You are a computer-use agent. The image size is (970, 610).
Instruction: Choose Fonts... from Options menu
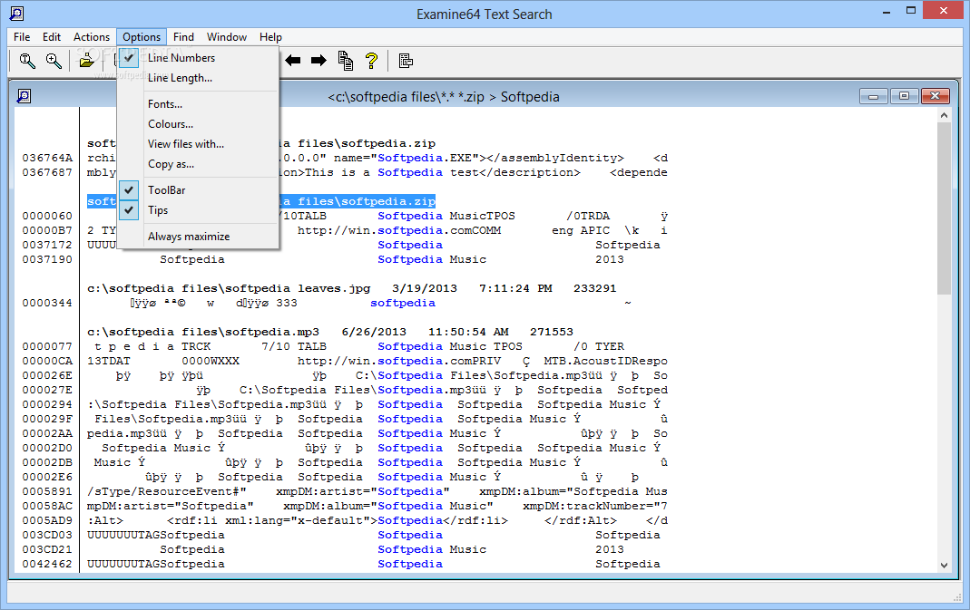(x=198, y=104)
